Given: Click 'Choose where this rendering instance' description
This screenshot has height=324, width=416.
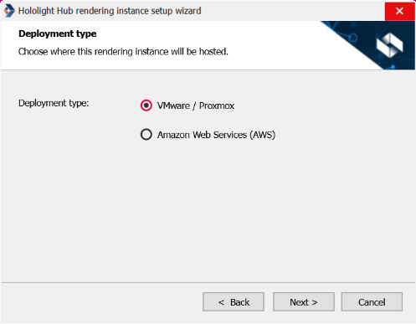Looking at the screenshot, I should [123, 52].
